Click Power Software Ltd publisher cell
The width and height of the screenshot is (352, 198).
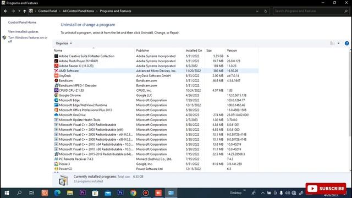(x=150, y=169)
